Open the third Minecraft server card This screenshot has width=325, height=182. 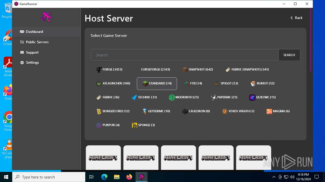[x=178, y=157]
